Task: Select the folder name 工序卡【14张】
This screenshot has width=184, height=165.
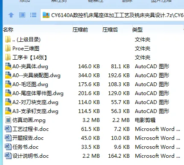Action: (x=30, y=58)
